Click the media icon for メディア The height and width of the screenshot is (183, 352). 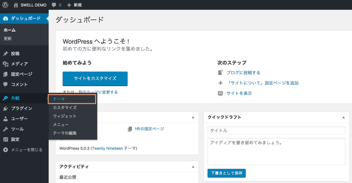(x=5, y=64)
